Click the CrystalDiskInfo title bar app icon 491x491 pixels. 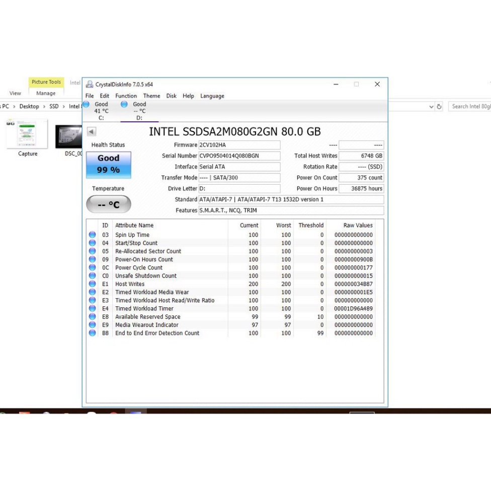[x=90, y=84]
